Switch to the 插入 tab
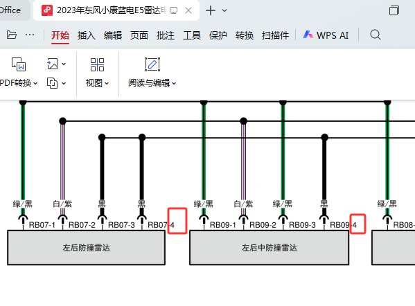The width and height of the screenshot is (415, 306). (x=87, y=35)
